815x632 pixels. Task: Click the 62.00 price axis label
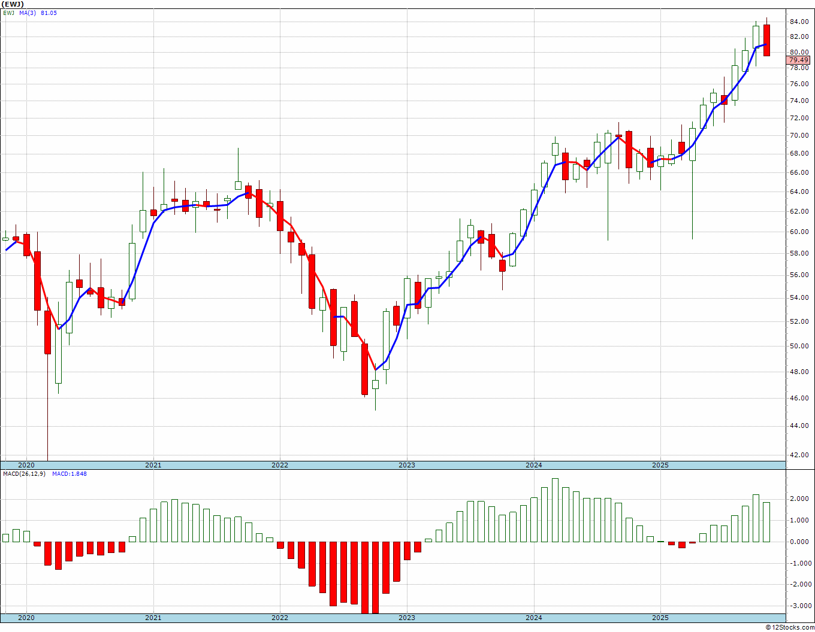click(x=799, y=211)
